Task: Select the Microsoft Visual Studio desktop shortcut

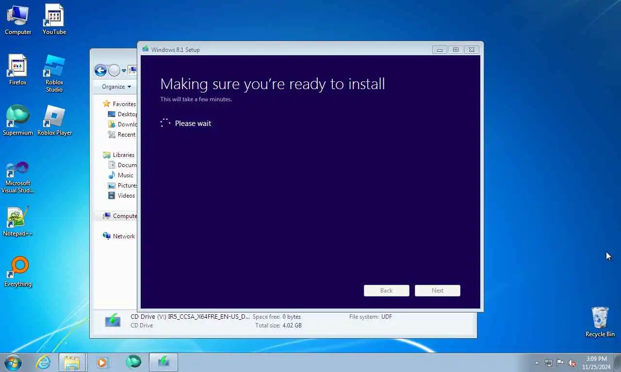Action: coord(18,177)
